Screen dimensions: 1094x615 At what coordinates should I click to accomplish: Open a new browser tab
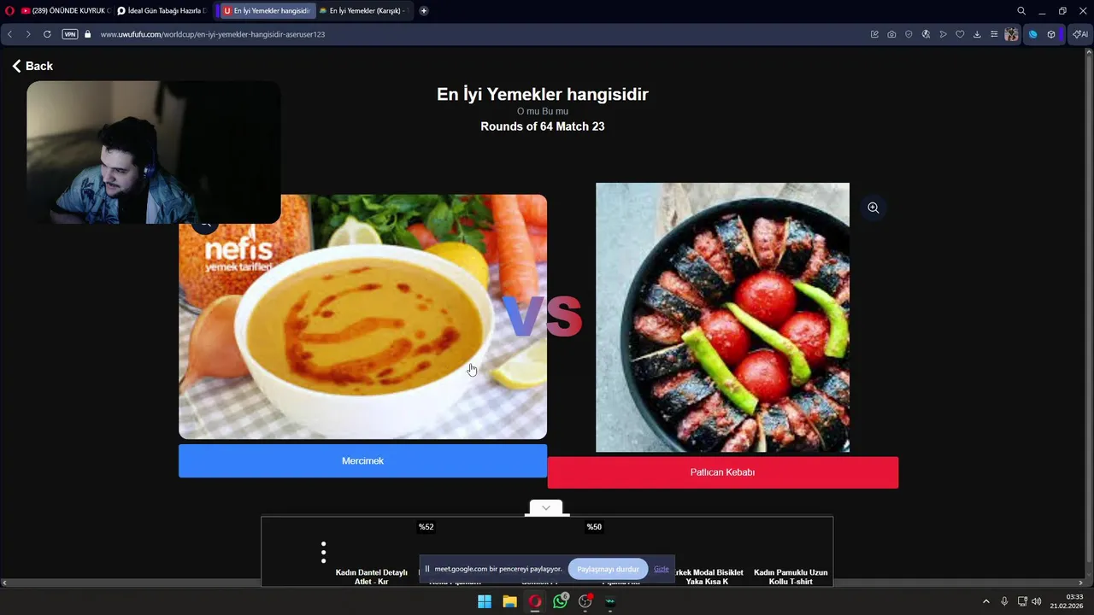[423, 11]
